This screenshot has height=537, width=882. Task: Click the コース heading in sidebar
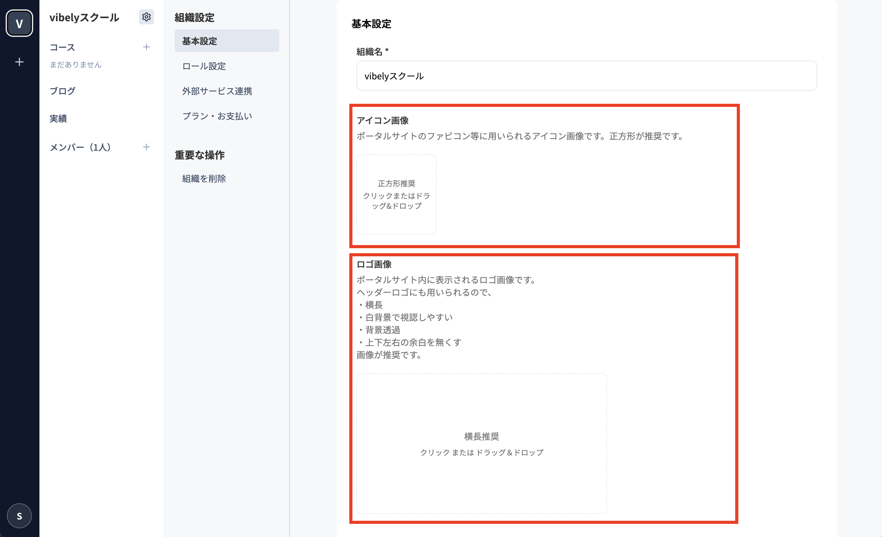[x=62, y=47]
